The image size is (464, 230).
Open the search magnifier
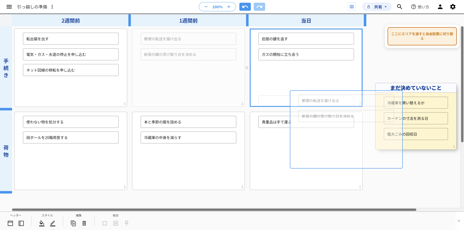pos(400,7)
